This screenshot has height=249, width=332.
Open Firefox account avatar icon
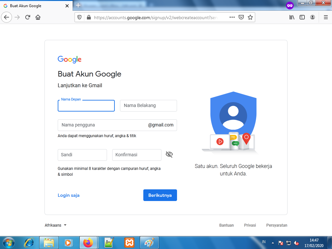[313, 18]
